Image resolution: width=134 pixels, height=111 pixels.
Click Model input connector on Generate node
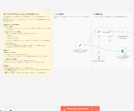[x=99, y=35]
